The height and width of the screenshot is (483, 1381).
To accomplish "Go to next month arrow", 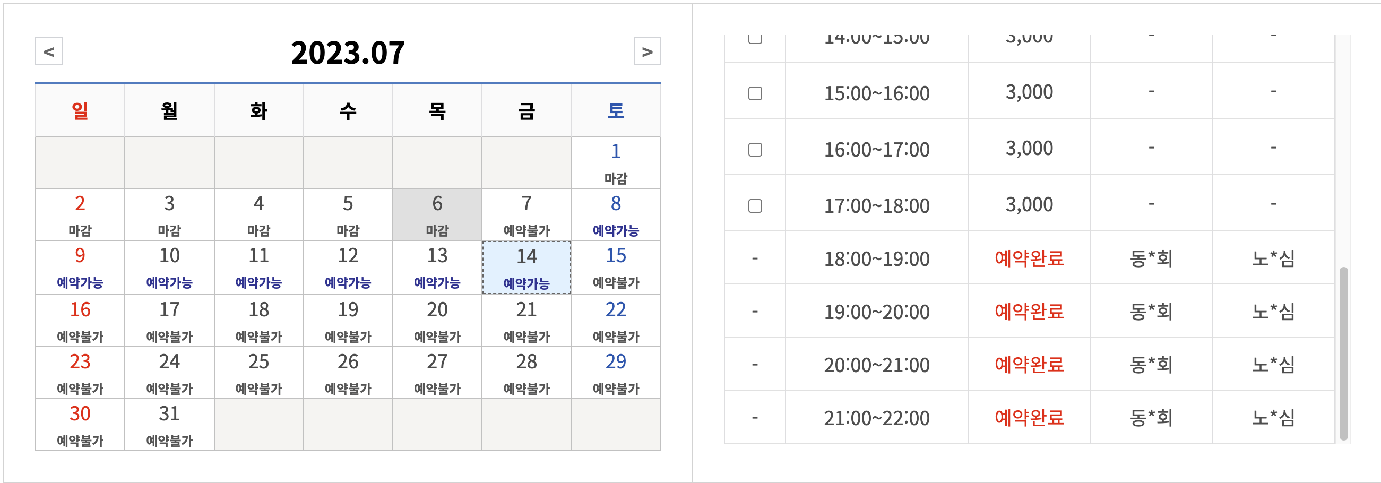I will click(646, 51).
